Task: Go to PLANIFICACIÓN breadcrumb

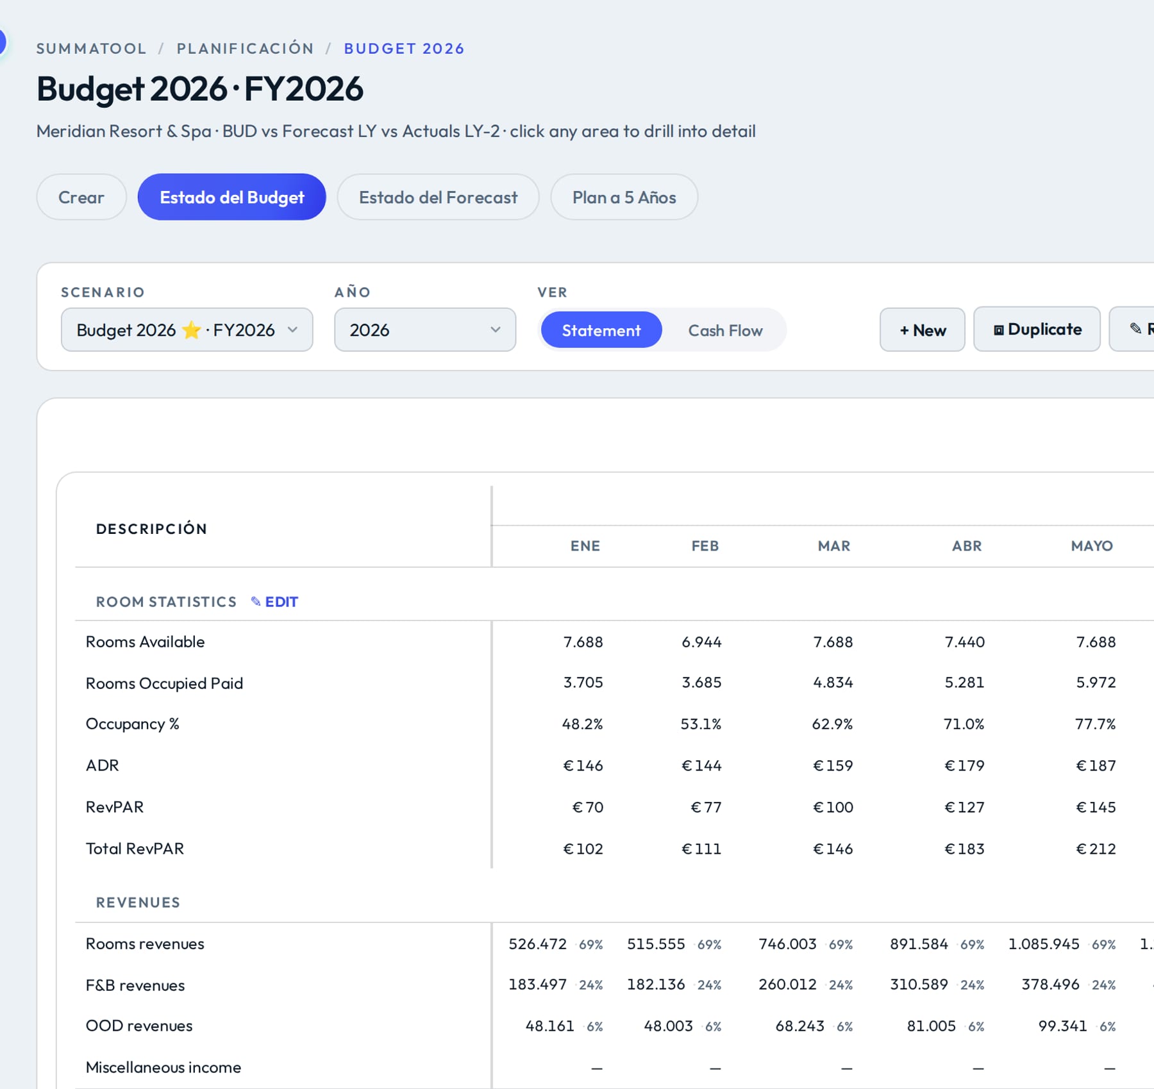Action: click(x=245, y=49)
